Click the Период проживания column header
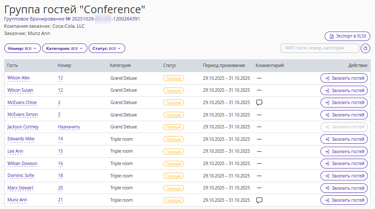This screenshot has width=375, height=209. coord(224,66)
